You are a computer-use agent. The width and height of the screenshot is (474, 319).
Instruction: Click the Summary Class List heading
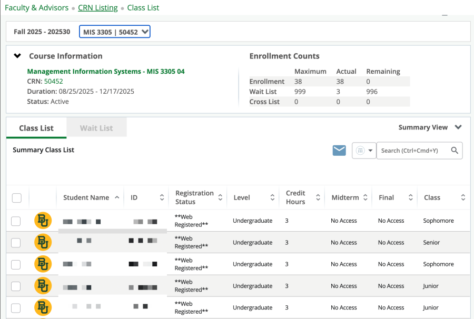(x=44, y=150)
